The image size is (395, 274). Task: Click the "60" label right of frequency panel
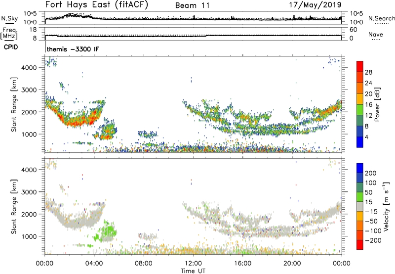tap(353, 30)
